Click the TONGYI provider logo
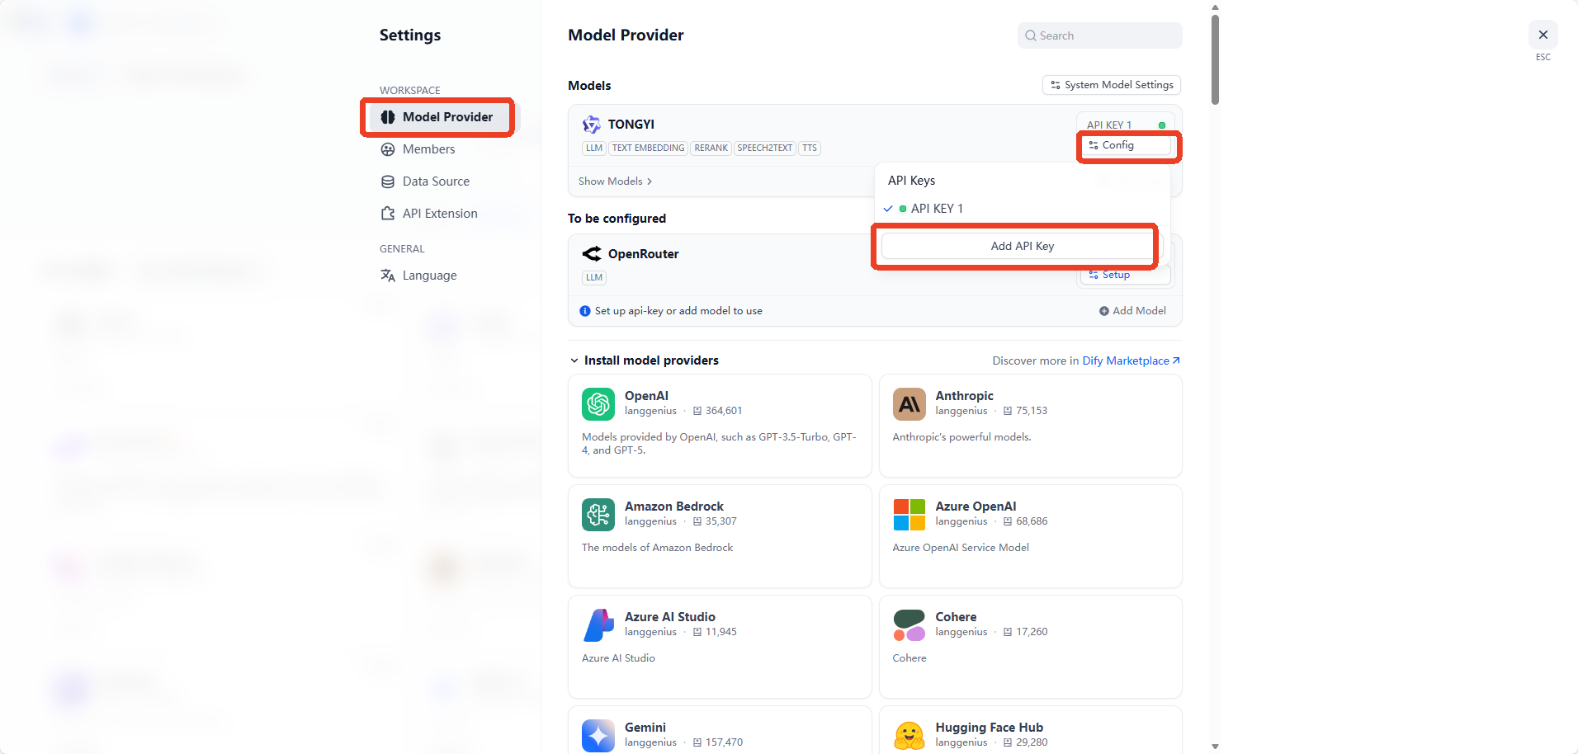The height and width of the screenshot is (754, 1578). [592, 125]
